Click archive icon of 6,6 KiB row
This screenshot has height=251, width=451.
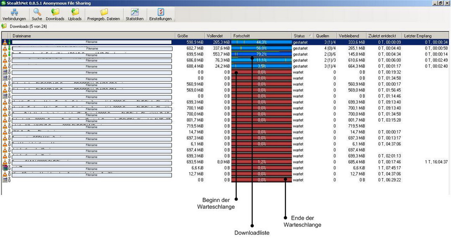pos(5,168)
